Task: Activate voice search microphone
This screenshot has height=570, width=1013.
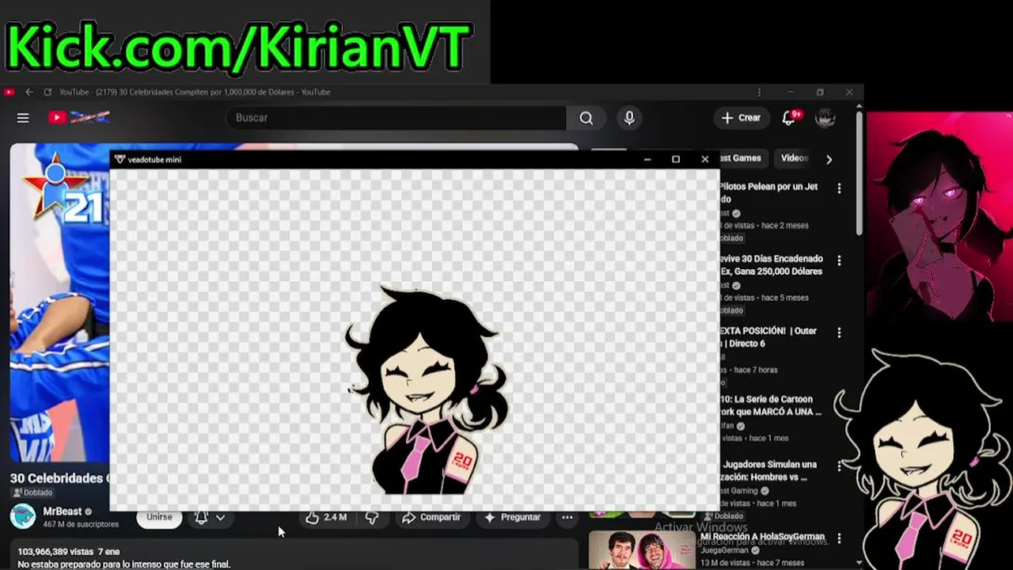Action: pyautogui.click(x=629, y=118)
